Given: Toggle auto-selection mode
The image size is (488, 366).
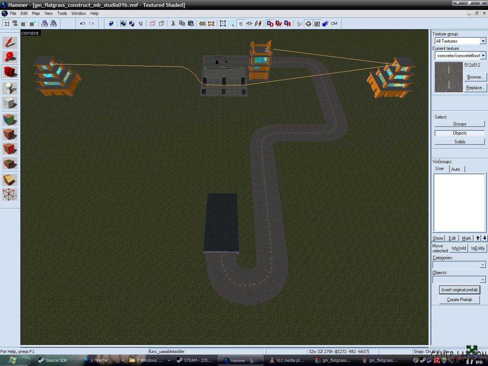Looking at the screenshot, I should 232,24.
